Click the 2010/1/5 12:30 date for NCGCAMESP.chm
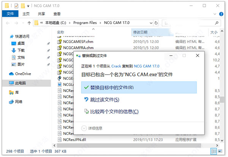 146,42
